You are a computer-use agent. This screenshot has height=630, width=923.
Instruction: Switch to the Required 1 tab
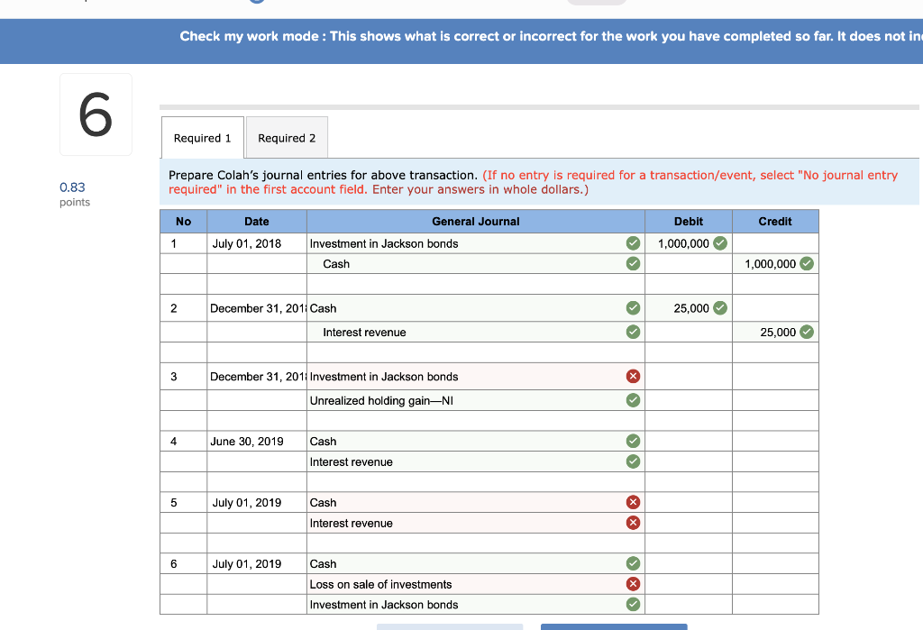point(202,137)
